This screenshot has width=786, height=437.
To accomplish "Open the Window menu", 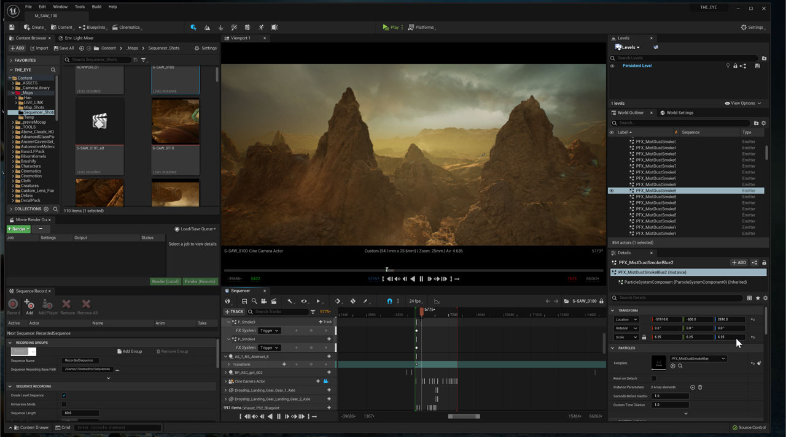I will [x=60, y=7].
